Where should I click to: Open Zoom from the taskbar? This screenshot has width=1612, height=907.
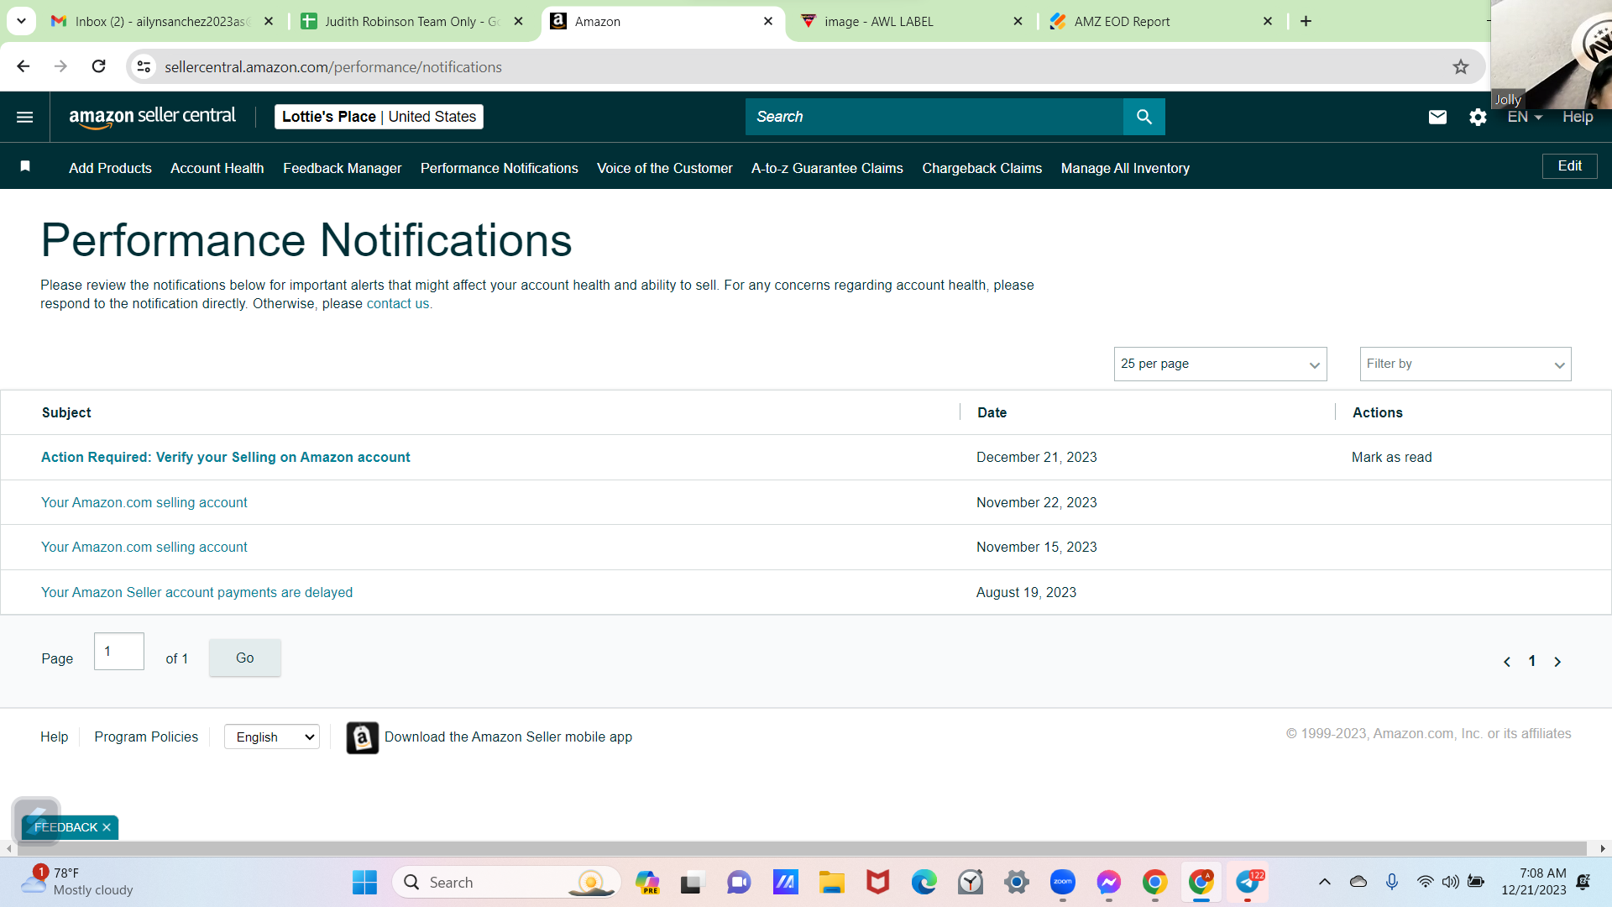1063,883
